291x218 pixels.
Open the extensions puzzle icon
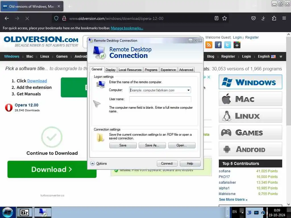tap(274, 18)
